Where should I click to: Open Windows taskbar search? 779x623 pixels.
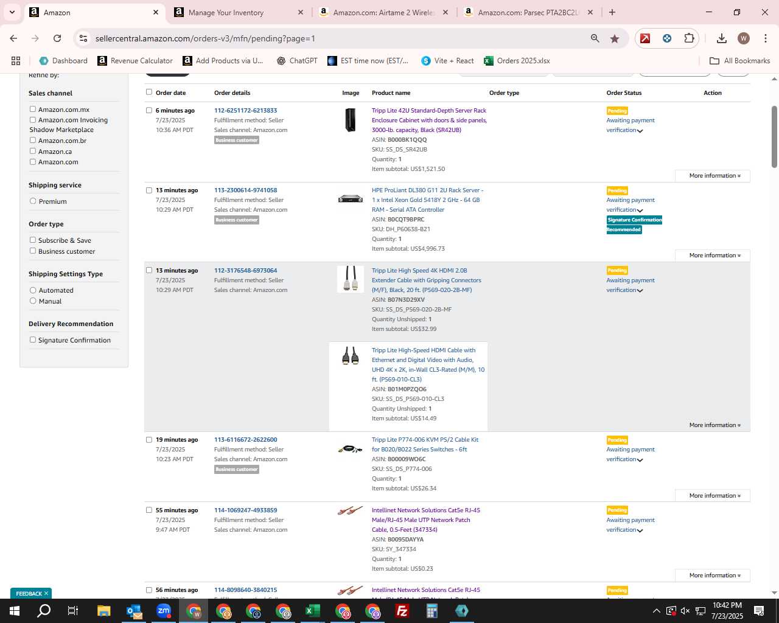tap(44, 611)
